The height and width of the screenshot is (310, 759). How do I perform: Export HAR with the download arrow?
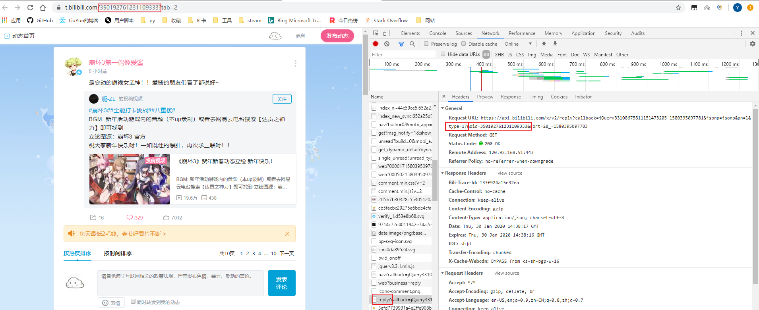tap(555, 44)
